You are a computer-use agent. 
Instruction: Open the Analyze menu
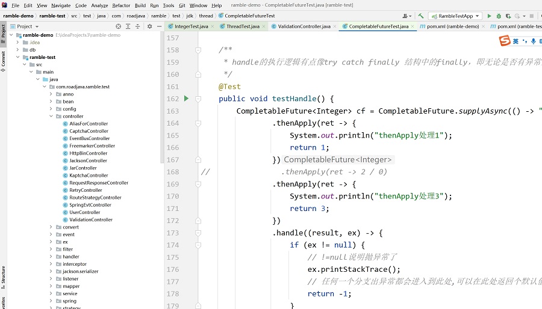99,5
